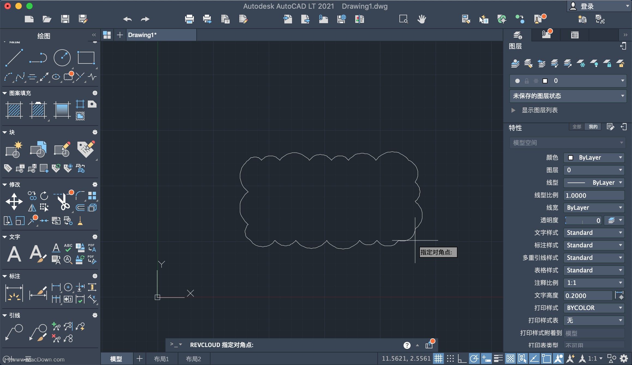The height and width of the screenshot is (365, 632).
Task: Click the Undo arrow toolbar icon
Action: point(127,19)
